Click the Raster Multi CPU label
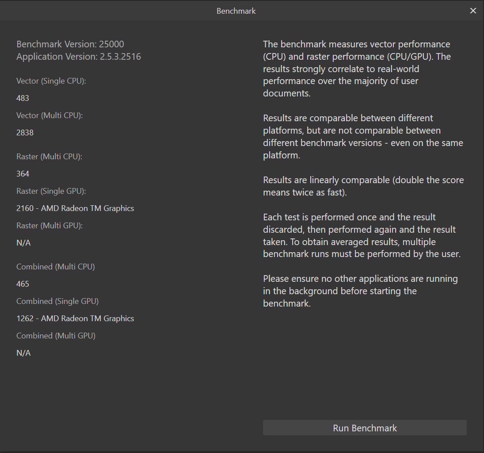This screenshot has width=484, height=453. 49,156
